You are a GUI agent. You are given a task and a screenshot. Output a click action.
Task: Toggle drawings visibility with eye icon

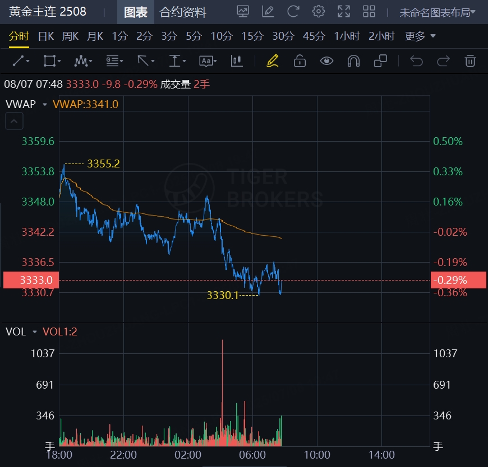coord(326,60)
